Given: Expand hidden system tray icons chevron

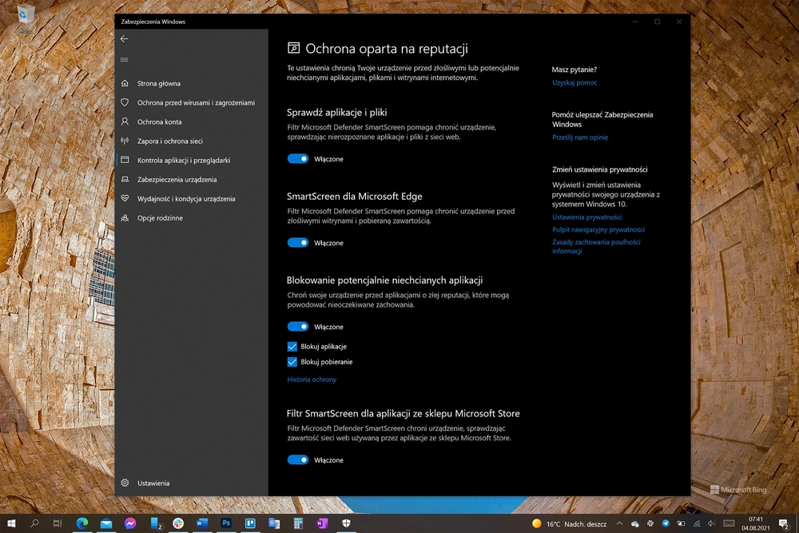Looking at the screenshot, I should (x=619, y=523).
